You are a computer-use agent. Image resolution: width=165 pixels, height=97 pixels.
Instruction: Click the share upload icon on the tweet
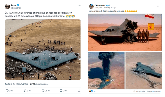click(x=79, y=91)
